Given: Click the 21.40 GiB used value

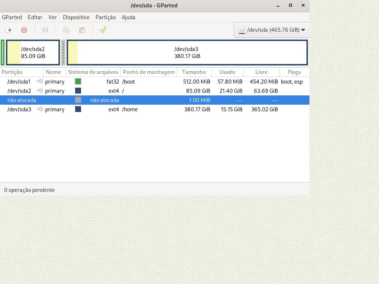Looking at the screenshot, I should [x=231, y=91].
